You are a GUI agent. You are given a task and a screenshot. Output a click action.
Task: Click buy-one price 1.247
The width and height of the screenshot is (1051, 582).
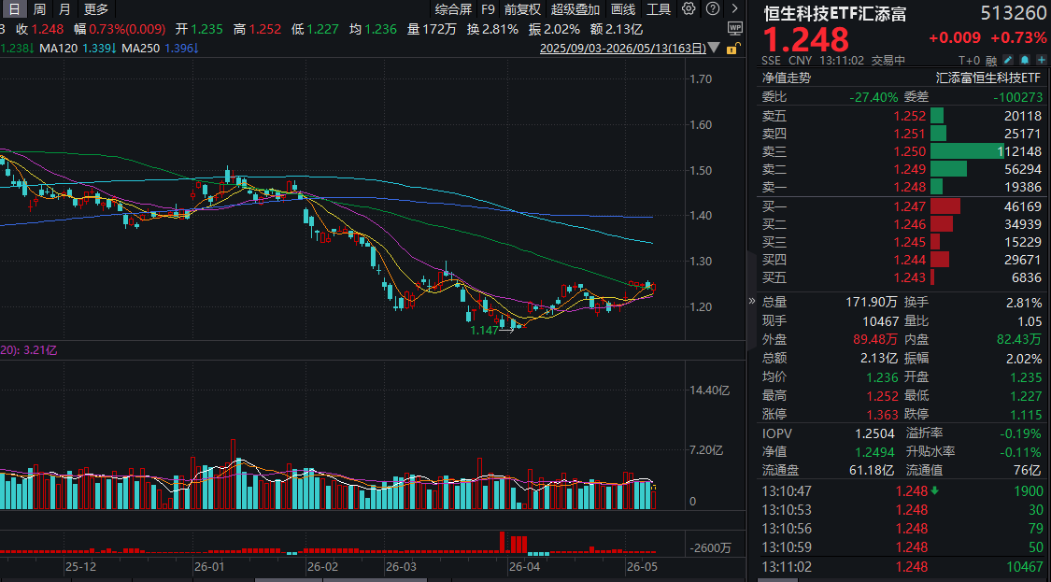(910, 206)
